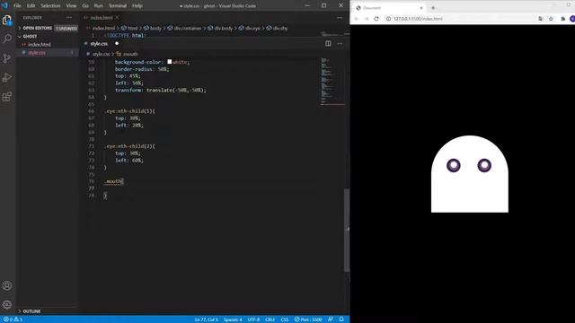Reload the browser page

(376, 19)
